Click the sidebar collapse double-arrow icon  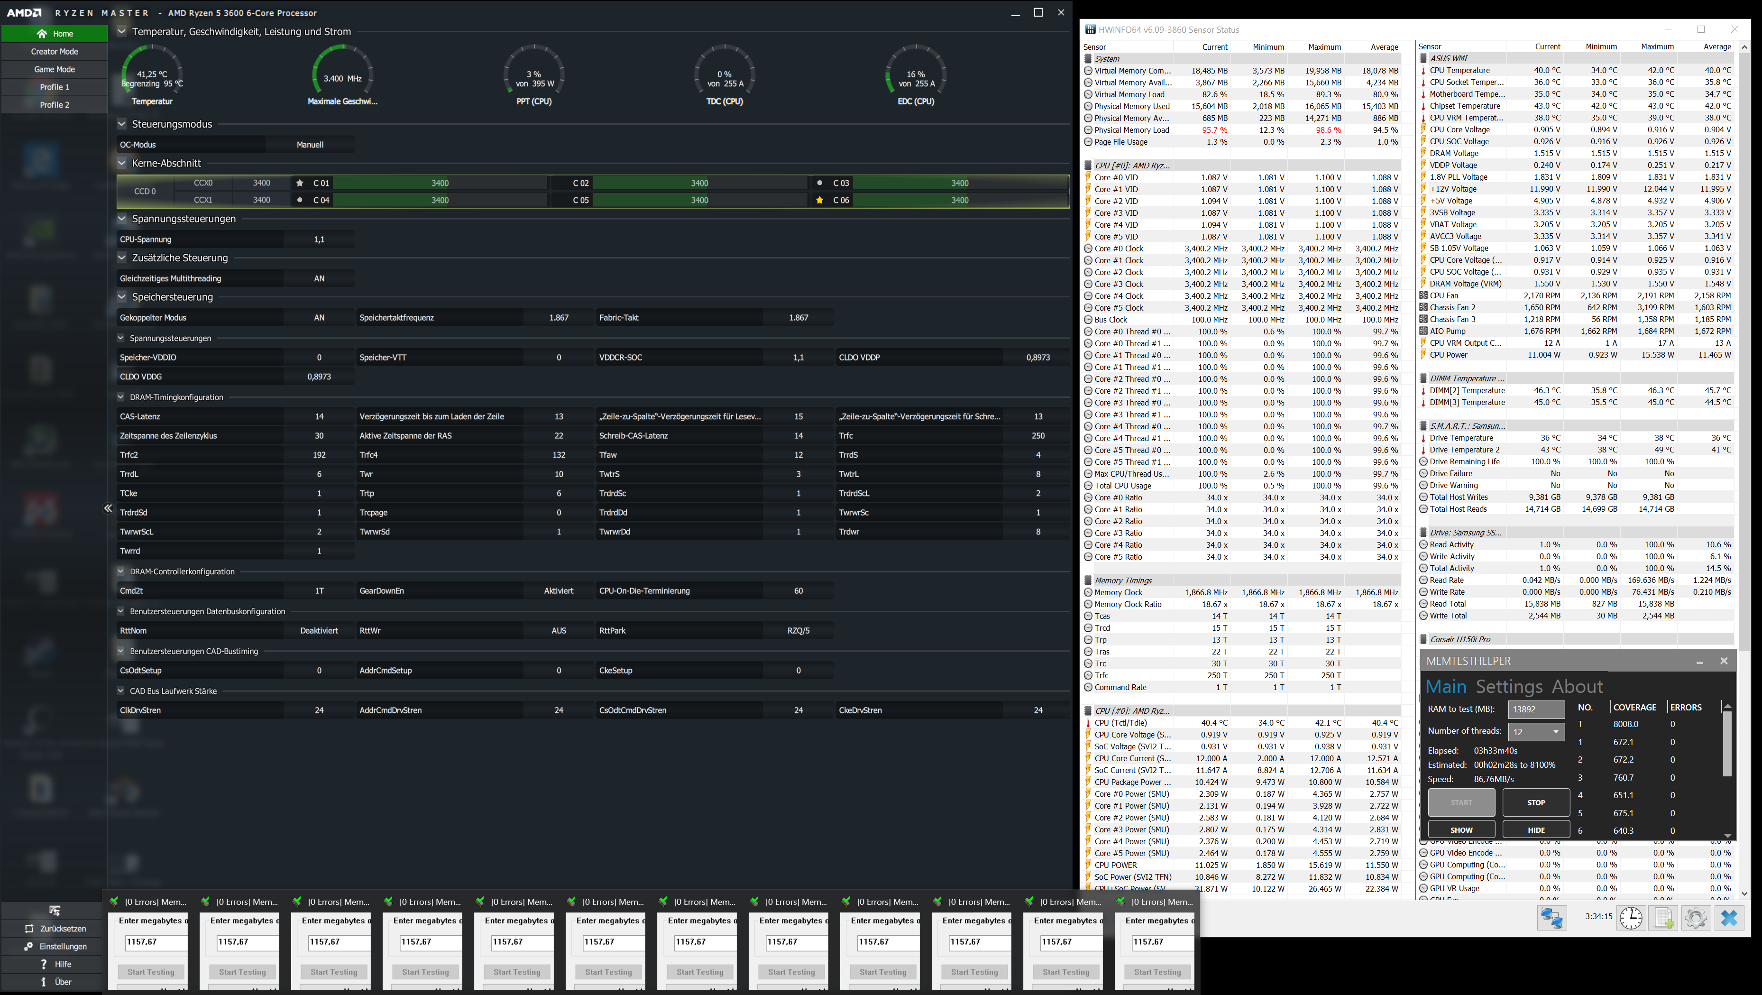[108, 508]
